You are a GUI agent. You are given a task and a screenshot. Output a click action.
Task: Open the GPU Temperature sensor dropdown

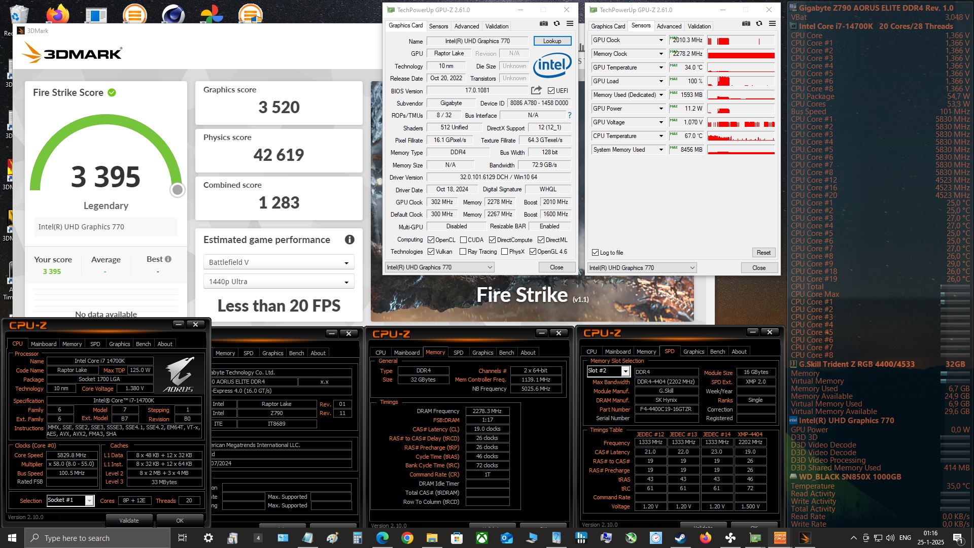tap(661, 67)
